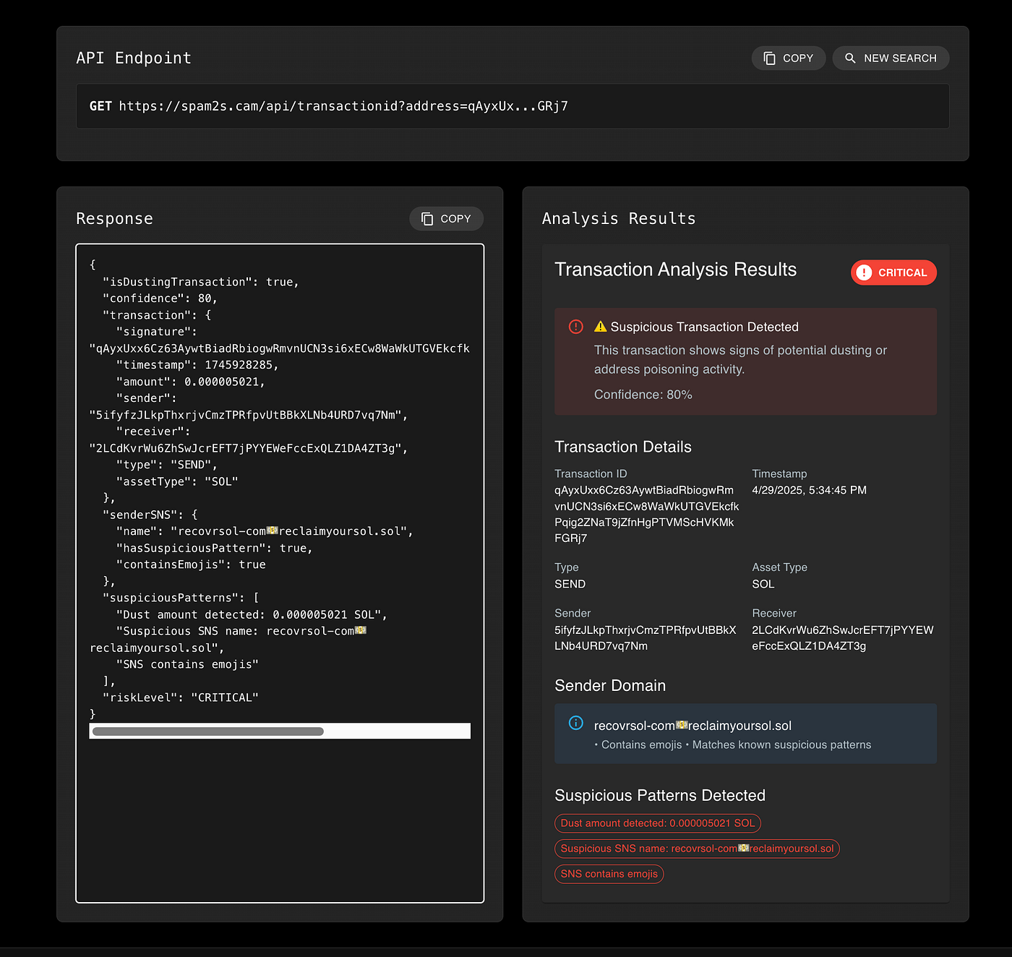Click the Asset Type value 'SOL'
This screenshot has height=957, width=1012.
click(x=763, y=584)
